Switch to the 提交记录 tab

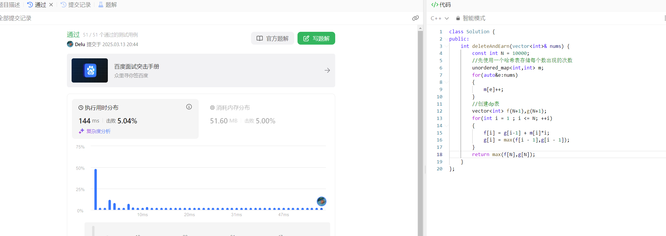tap(76, 5)
